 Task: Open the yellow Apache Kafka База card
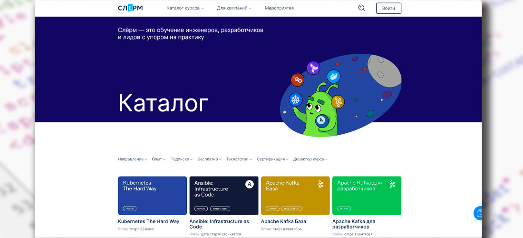(x=295, y=196)
